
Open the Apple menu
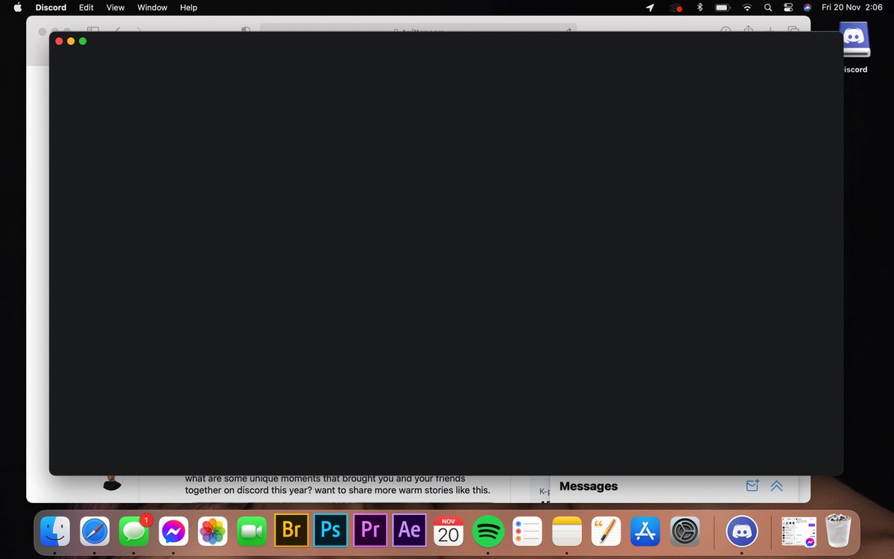coord(18,7)
